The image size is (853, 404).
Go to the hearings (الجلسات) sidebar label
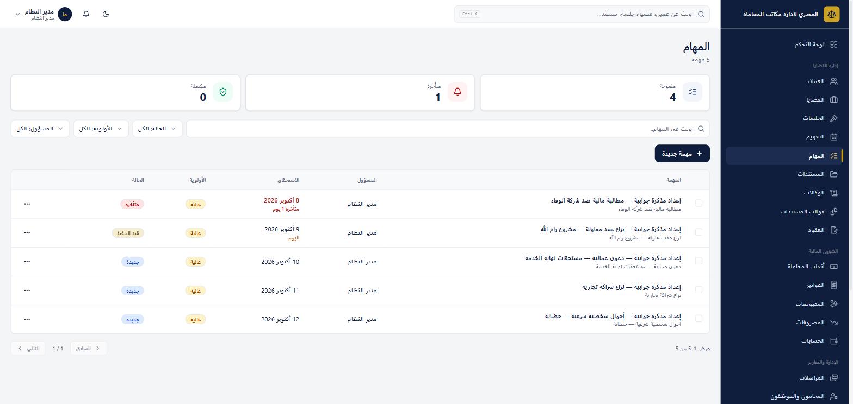[x=814, y=118]
